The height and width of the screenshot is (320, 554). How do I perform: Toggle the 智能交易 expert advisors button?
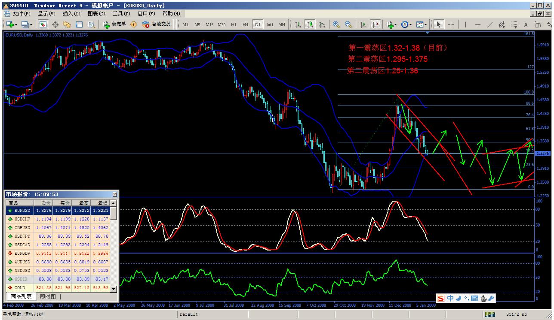coord(157,24)
